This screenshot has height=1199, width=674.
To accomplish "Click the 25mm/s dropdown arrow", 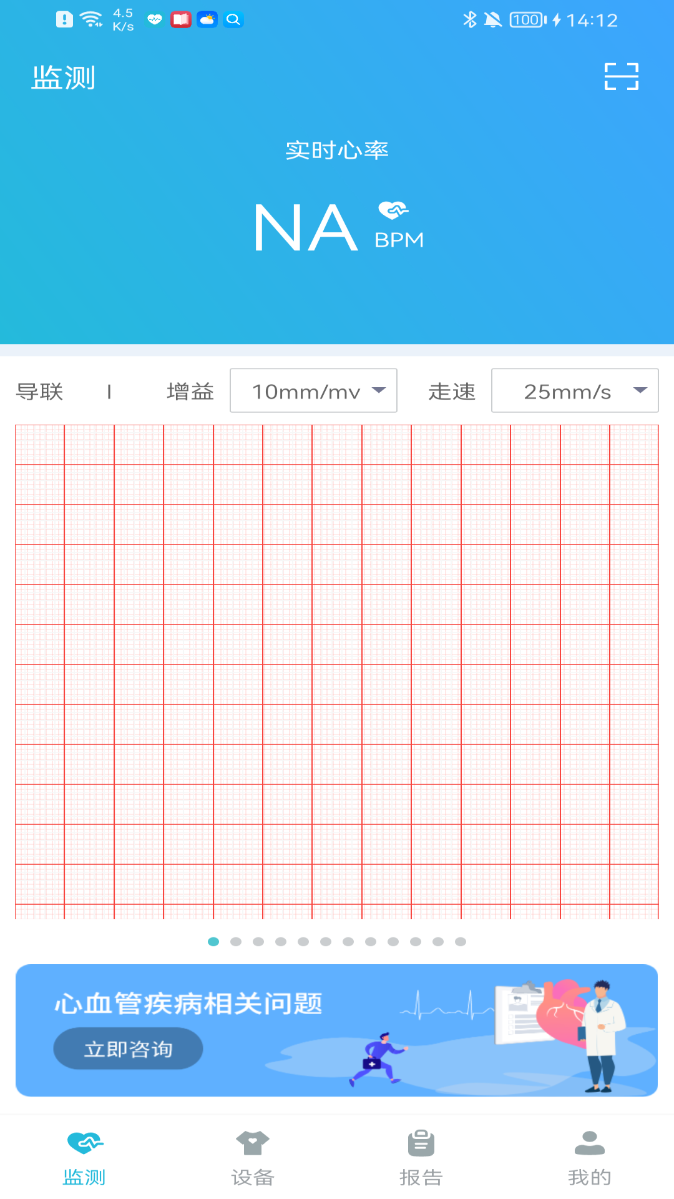I will 640,390.
